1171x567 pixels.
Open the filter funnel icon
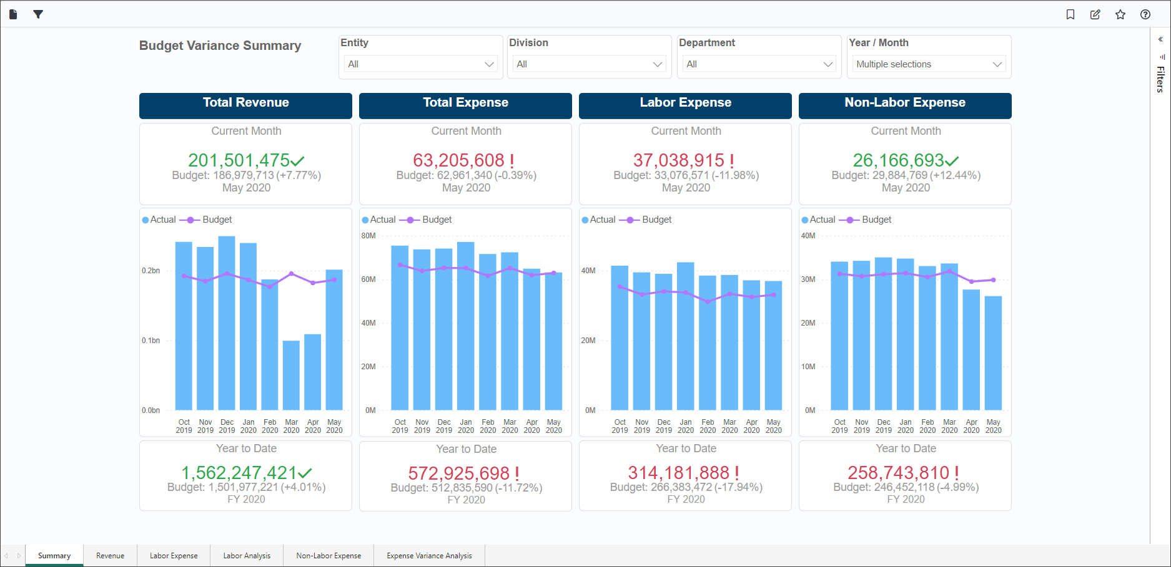pyautogui.click(x=38, y=14)
